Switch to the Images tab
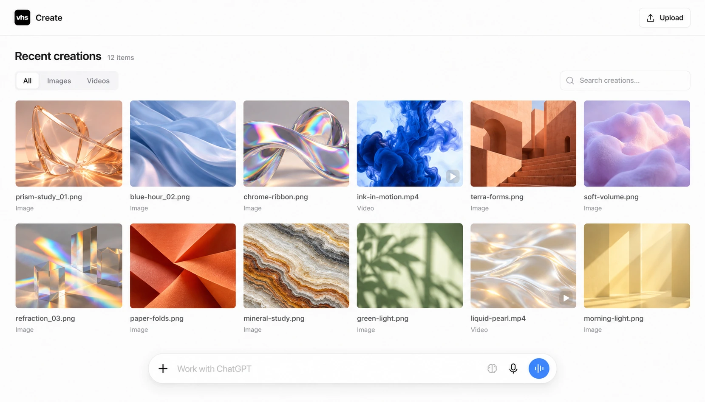The image size is (705, 402). [x=59, y=81]
